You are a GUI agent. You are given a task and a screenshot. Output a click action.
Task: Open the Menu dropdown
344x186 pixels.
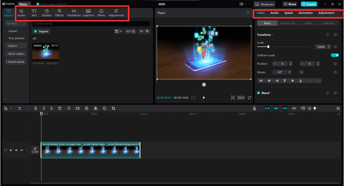coord(24,4)
